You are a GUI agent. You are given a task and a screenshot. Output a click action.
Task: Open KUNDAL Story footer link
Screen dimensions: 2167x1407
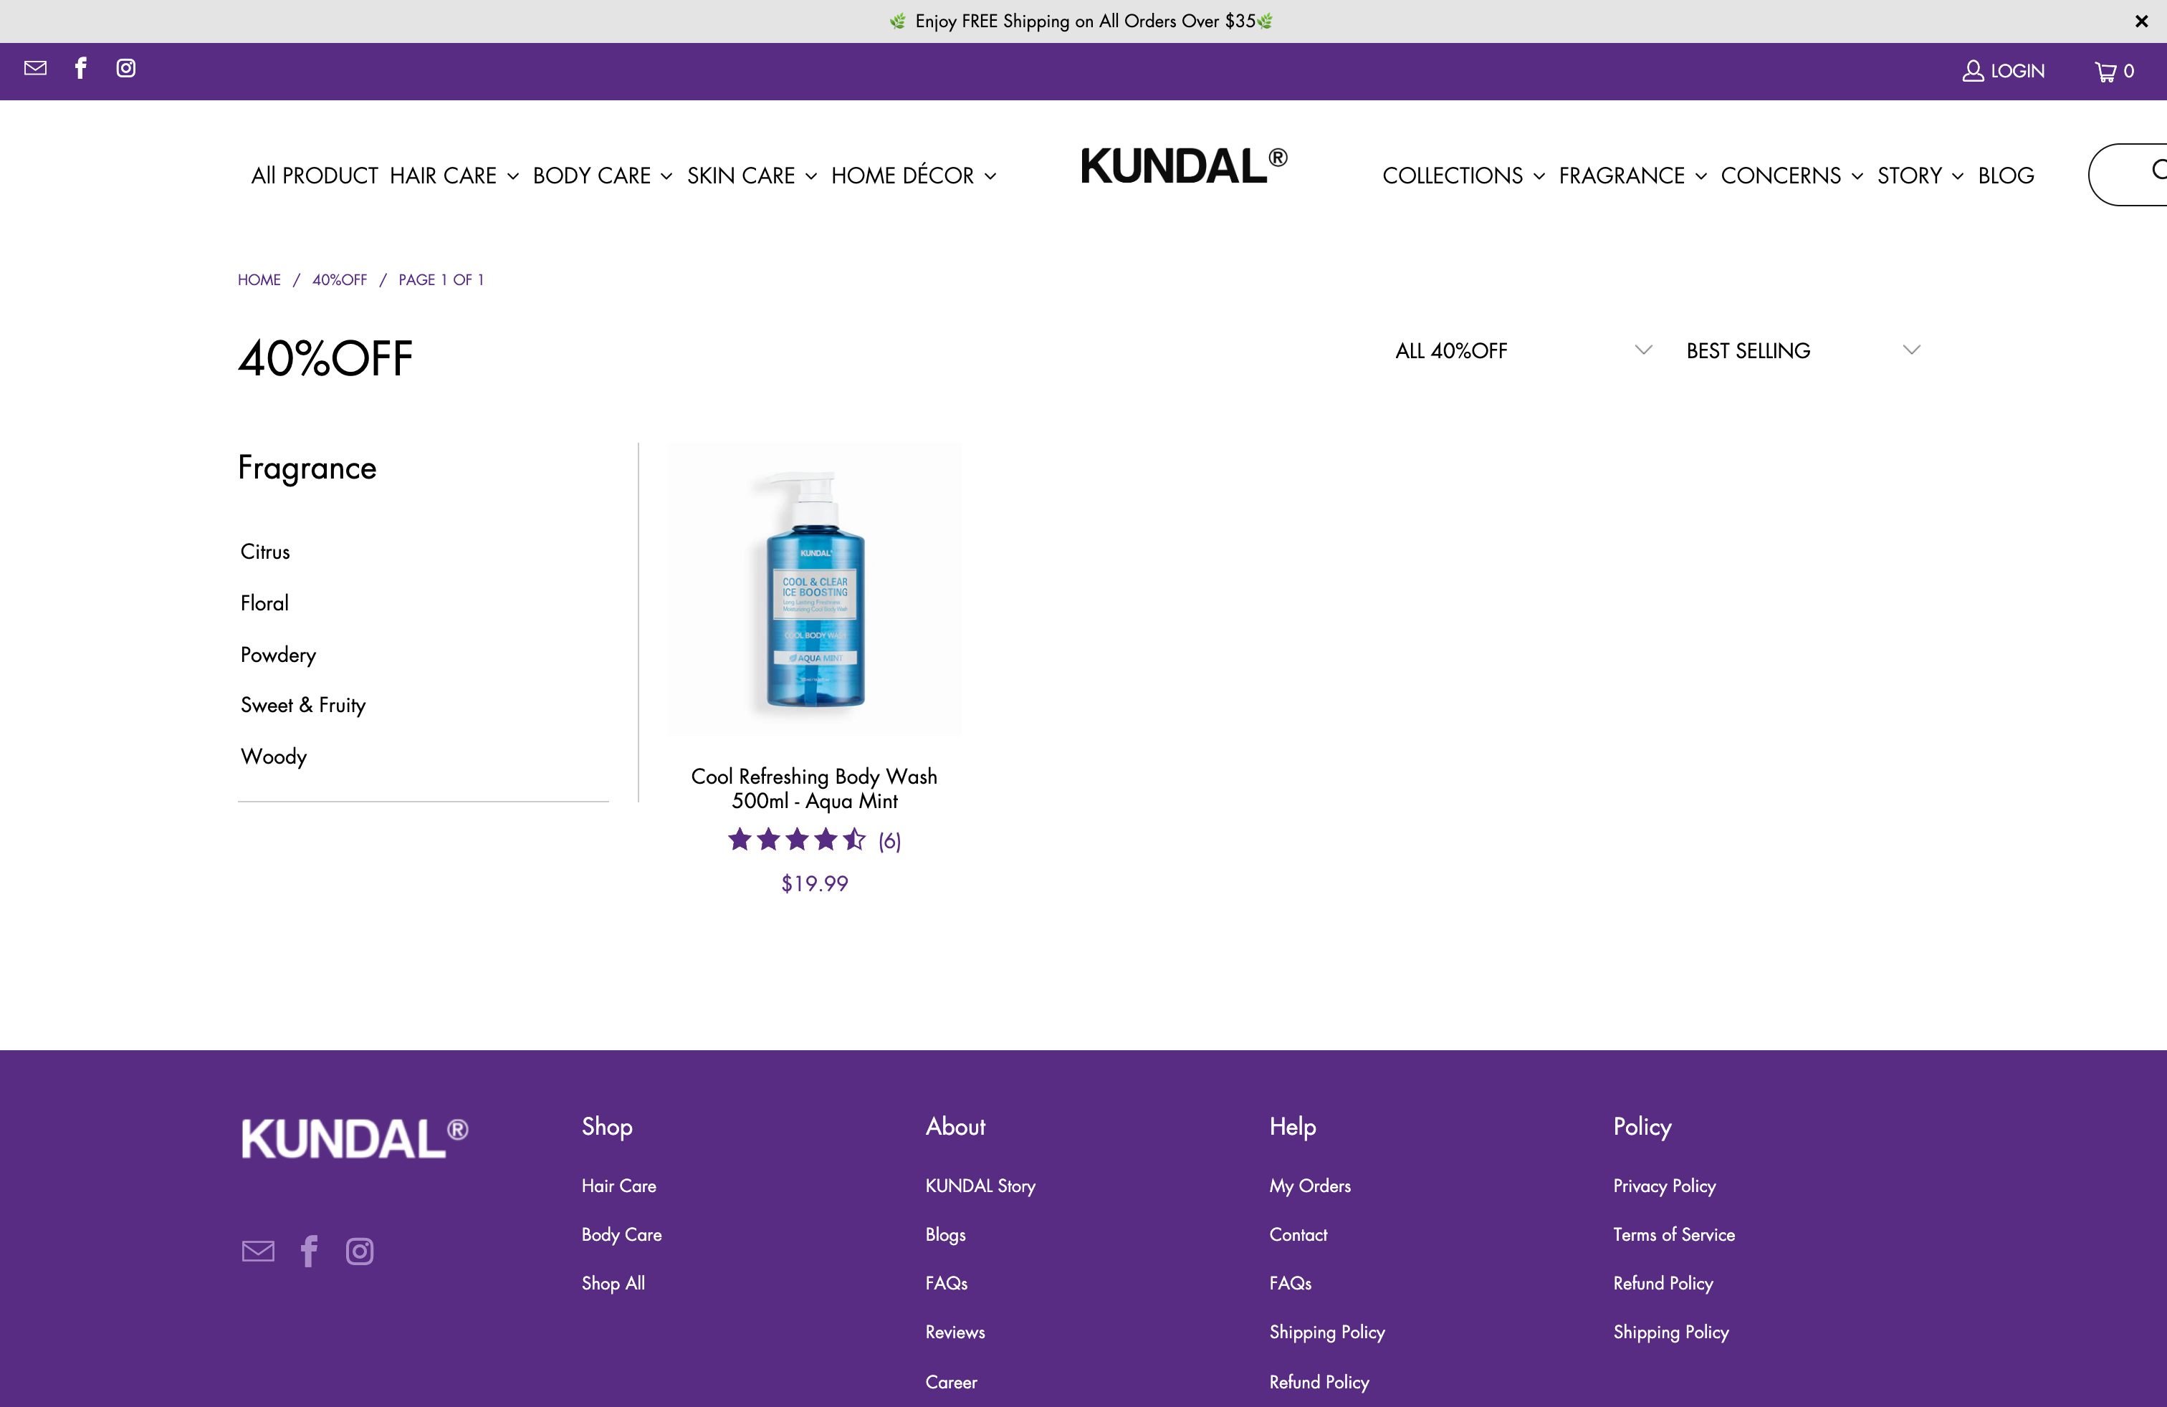(980, 1186)
